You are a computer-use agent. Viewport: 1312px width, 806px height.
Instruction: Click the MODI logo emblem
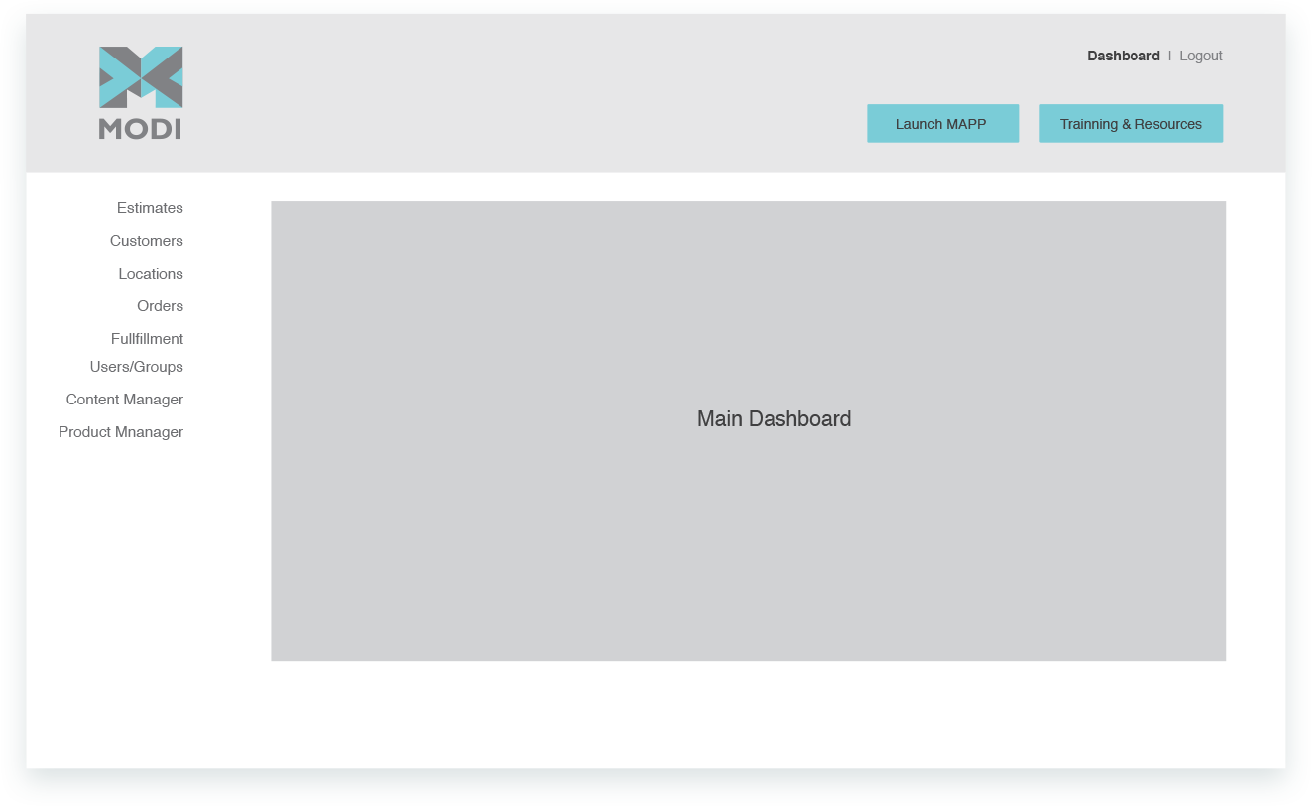(x=141, y=76)
